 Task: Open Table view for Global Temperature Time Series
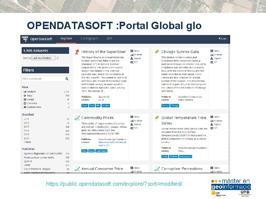pyautogui.click(x=215, y=117)
